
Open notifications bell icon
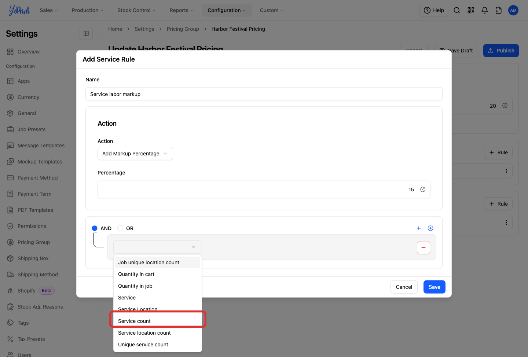pos(485,10)
